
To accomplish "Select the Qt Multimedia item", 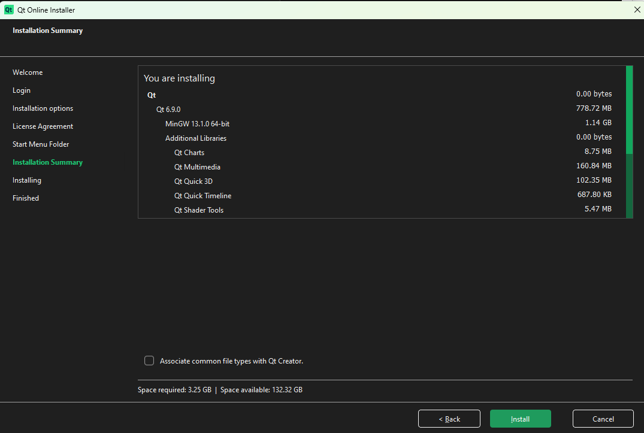I will (x=197, y=167).
